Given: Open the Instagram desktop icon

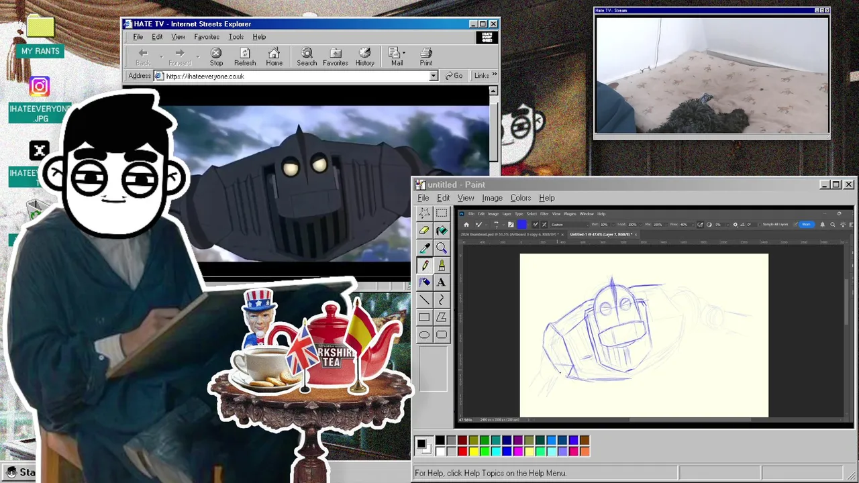Looking at the screenshot, I should click(x=40, y=86).
